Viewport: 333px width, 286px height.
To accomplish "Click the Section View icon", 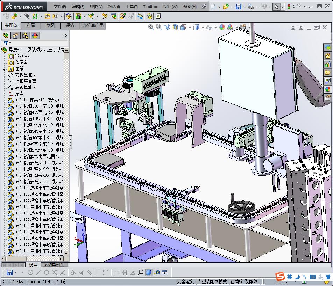I will click(175, 27).
